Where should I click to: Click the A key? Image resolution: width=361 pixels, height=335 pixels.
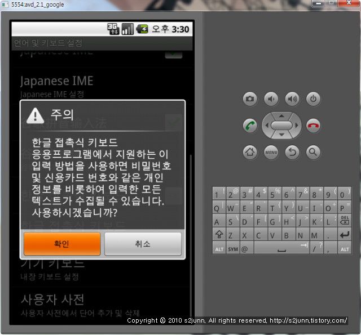(219, 220)
